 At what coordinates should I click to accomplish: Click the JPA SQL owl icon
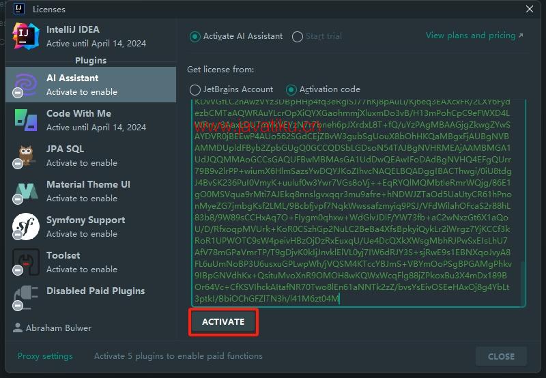pyautogui.click(x=26, y=156)
